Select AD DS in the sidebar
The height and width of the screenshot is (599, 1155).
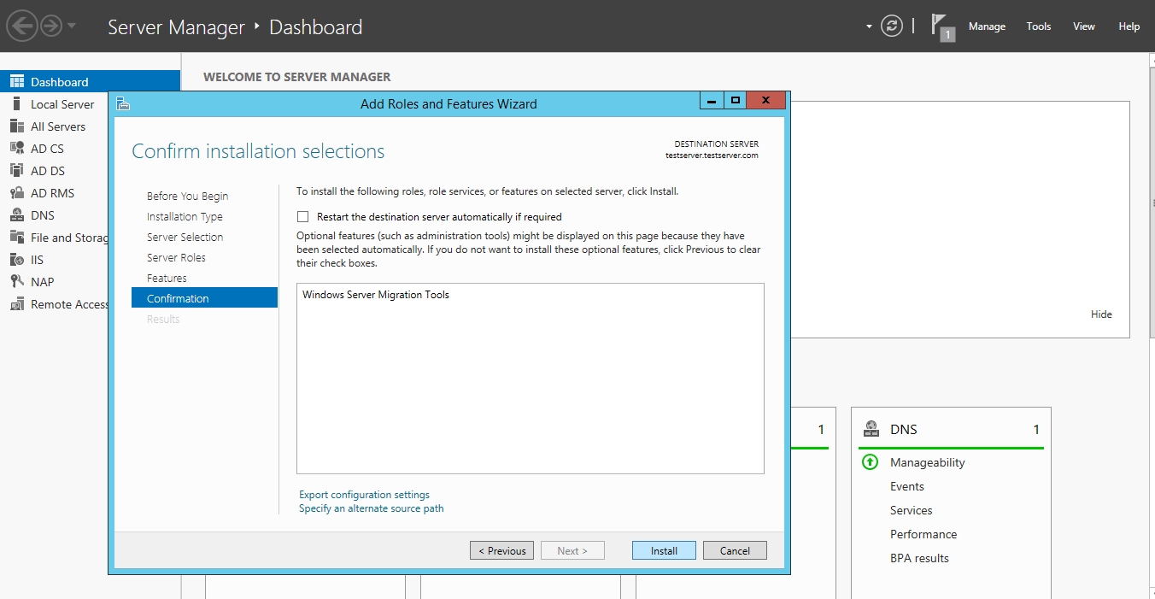(x=48, y=171)
